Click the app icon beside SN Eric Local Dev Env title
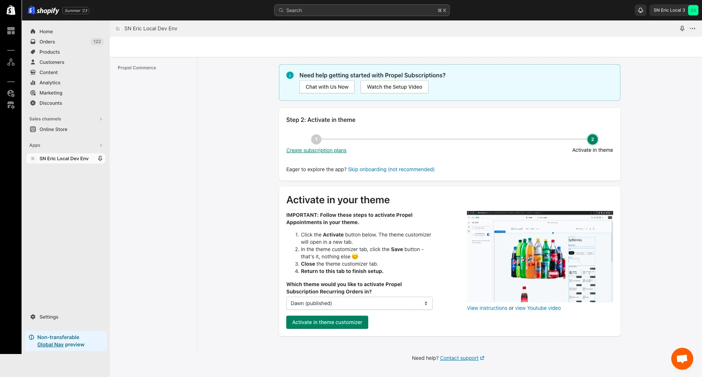The width and height of the screenshot is (702, 377). 118,28
